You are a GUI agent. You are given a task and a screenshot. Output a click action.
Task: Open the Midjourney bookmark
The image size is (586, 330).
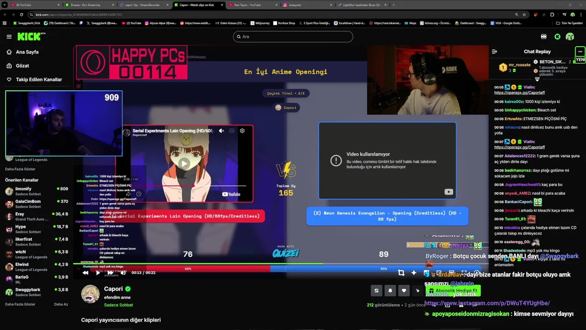pyautogui.click(x=260, y=23)
